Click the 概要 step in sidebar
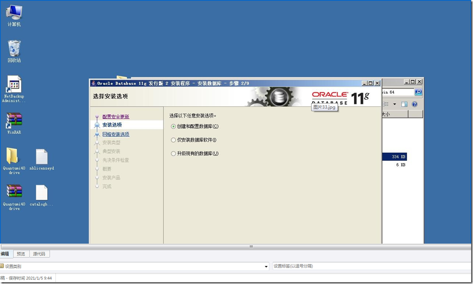 pos(107,169)
